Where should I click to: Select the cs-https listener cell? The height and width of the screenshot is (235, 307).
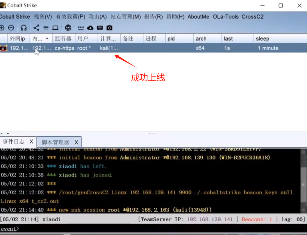64,48
